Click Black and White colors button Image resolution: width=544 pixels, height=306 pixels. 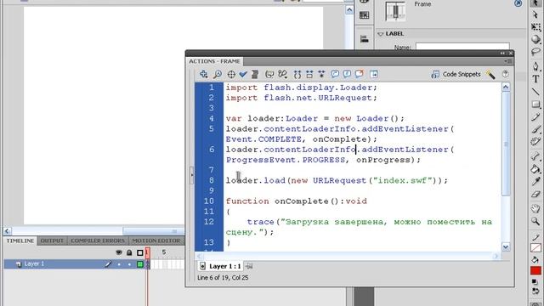[x=535, y=282]
